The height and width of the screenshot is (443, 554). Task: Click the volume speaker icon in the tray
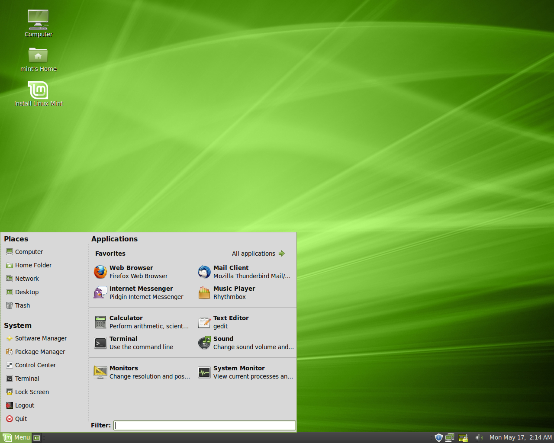pos(479,437)
